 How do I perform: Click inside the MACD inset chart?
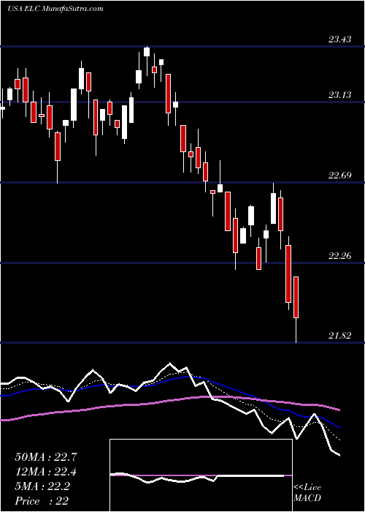tap(201, 475)
